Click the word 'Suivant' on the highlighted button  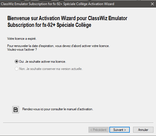(118, 130)
